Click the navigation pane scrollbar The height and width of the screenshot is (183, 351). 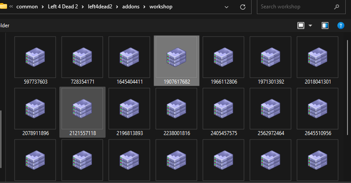1,139
